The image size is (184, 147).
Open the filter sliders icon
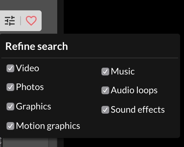tap(10, 21)
